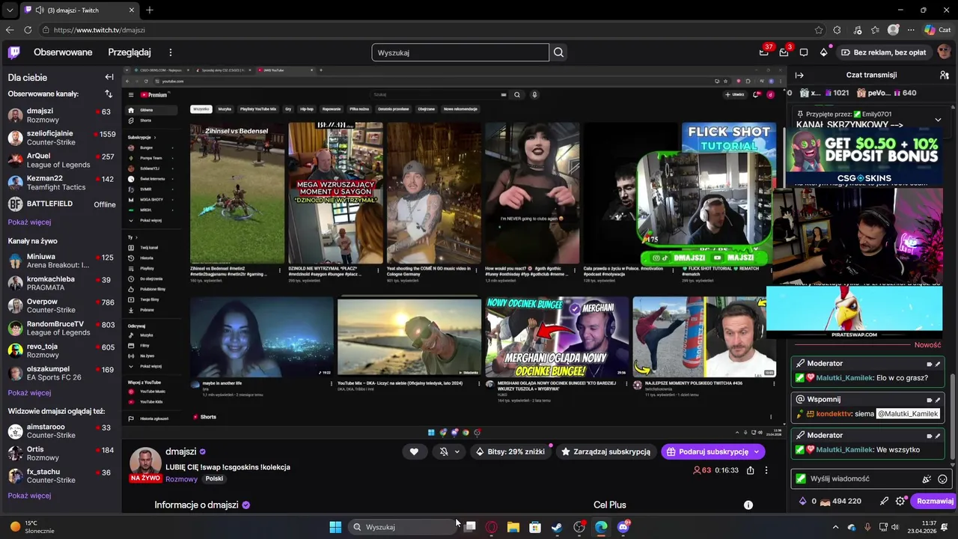The width and height of the screenshot is (958, 539).
Task: Expand Podaruj subskrypcję dropdown arrow
Action: [x=757, y=451]
